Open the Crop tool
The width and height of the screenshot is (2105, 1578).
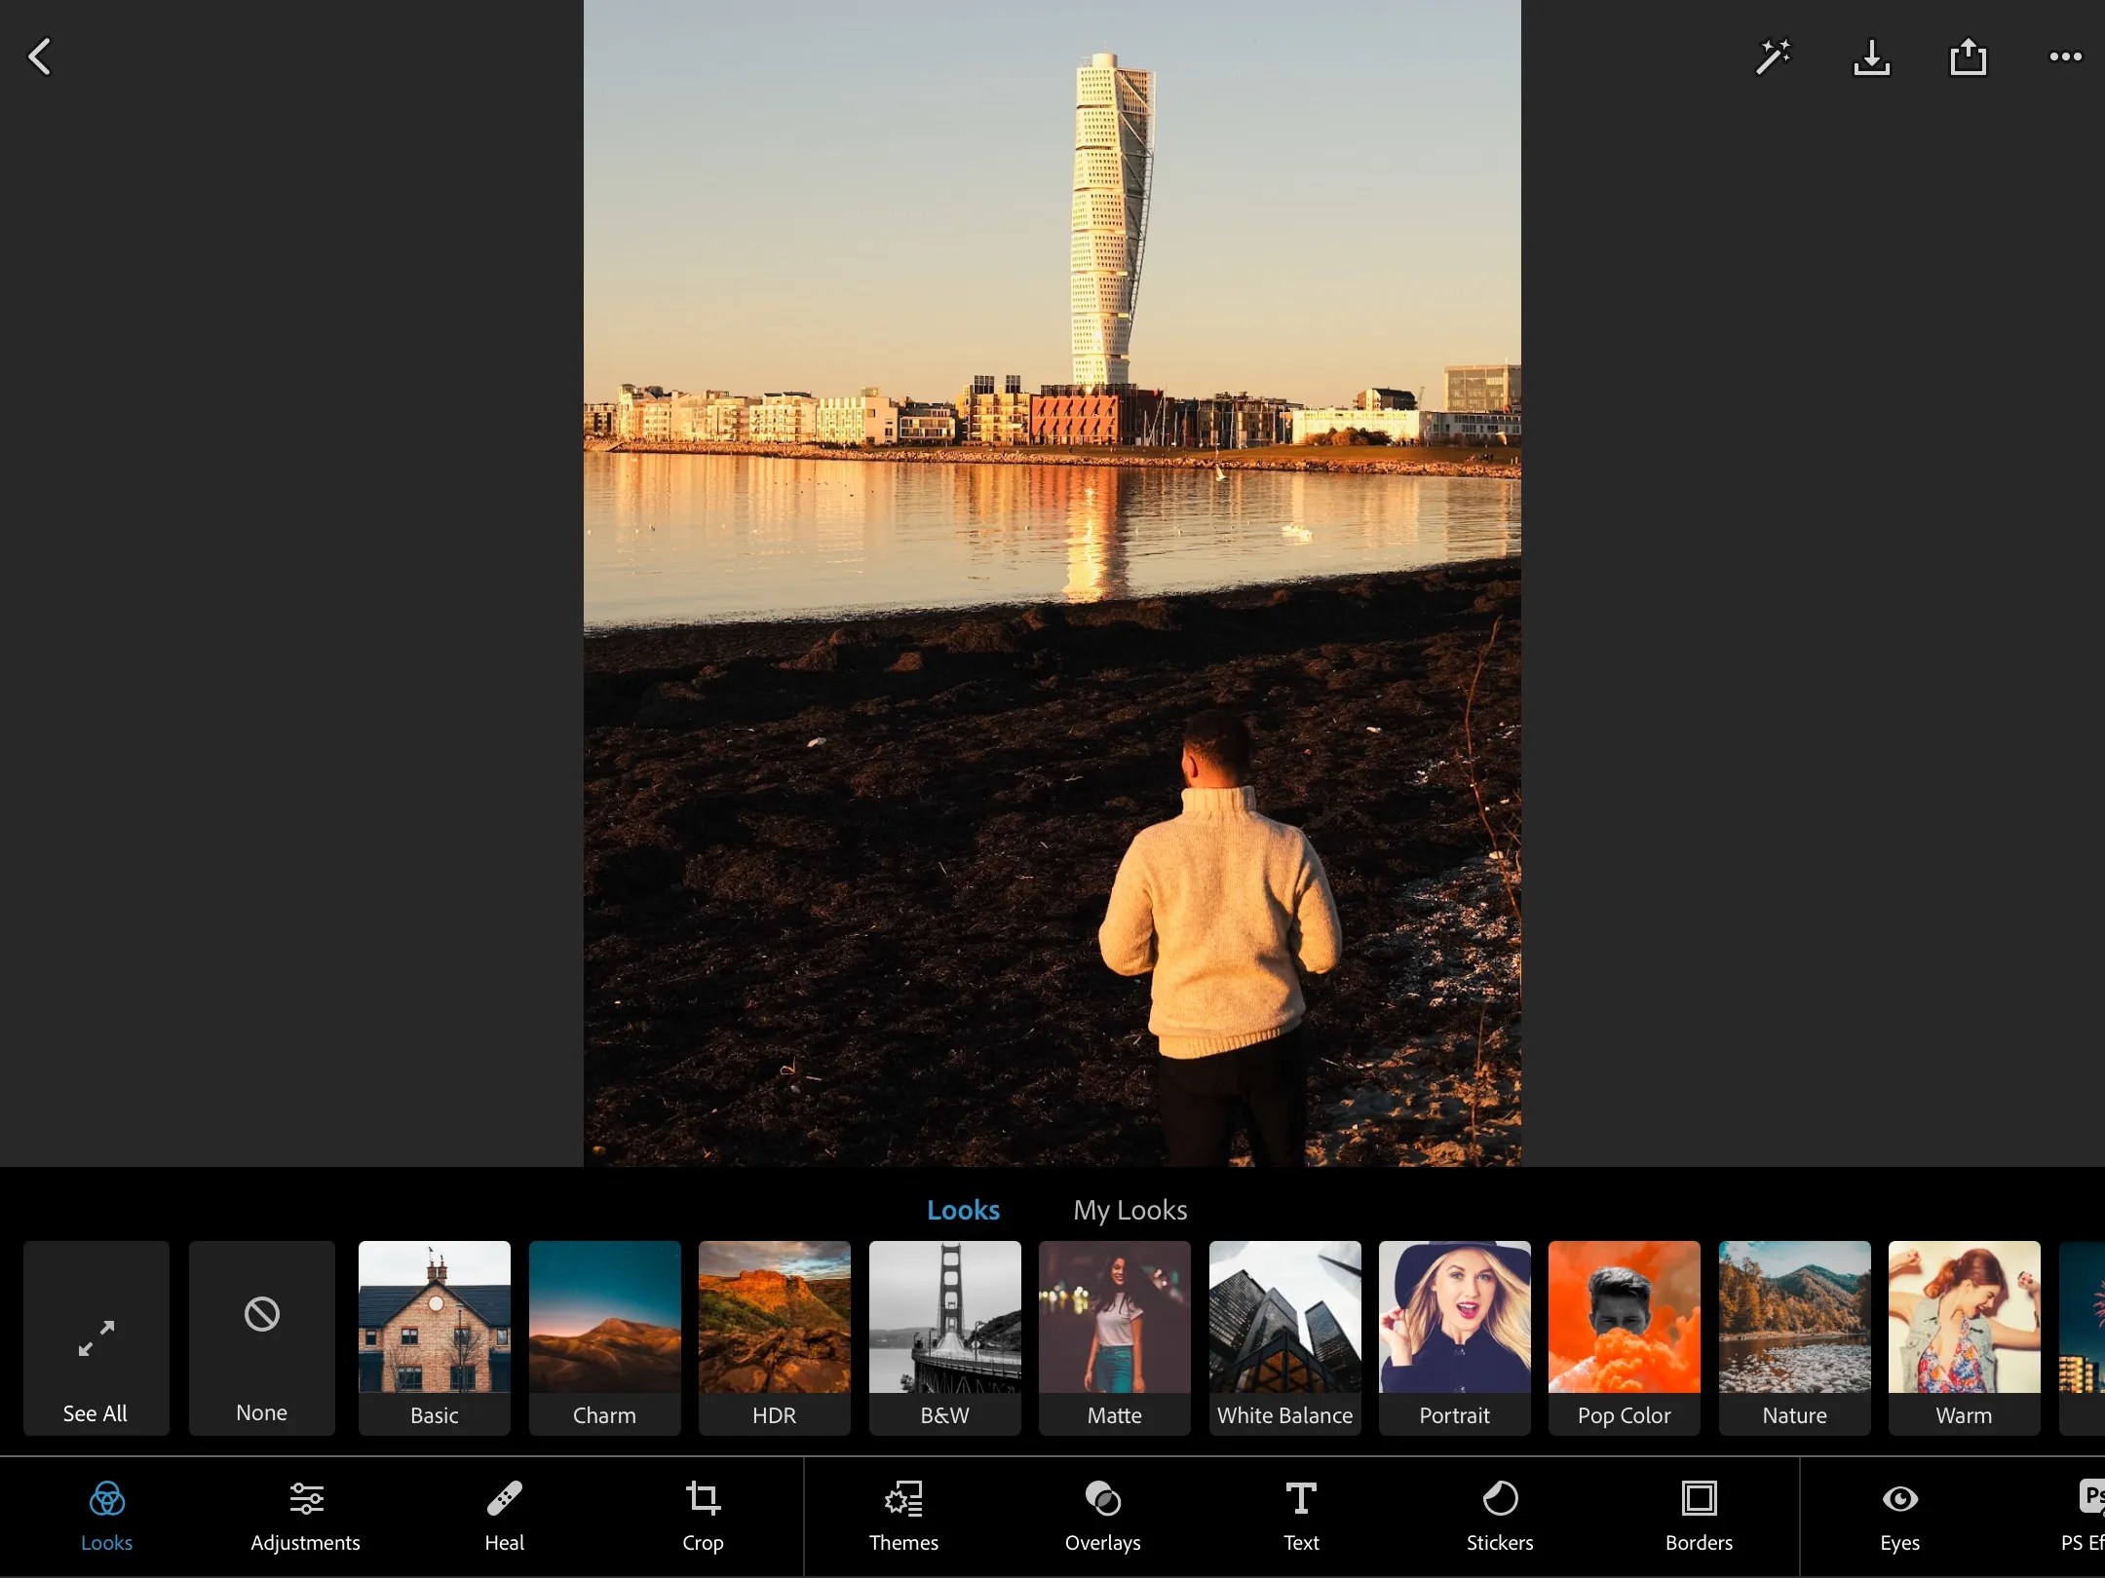[x=703, y=1515]
